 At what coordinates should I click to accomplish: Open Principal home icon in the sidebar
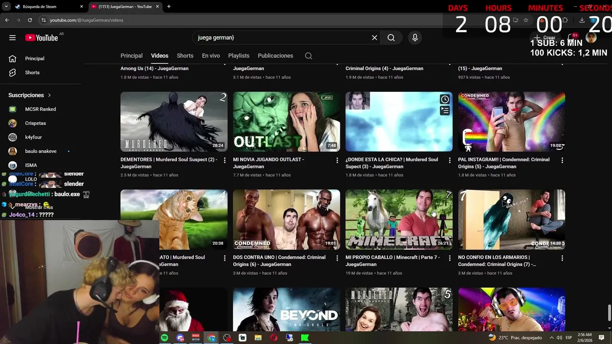(12, 58)
